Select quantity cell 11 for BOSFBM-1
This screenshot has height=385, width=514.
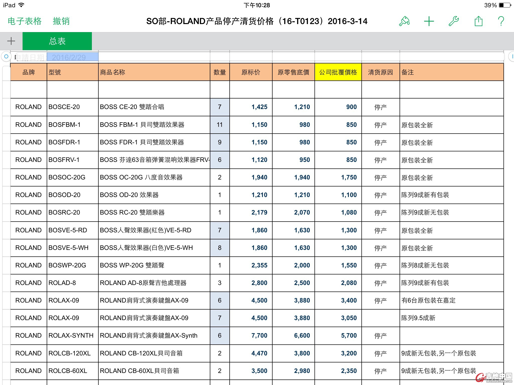tap(220, 125)
